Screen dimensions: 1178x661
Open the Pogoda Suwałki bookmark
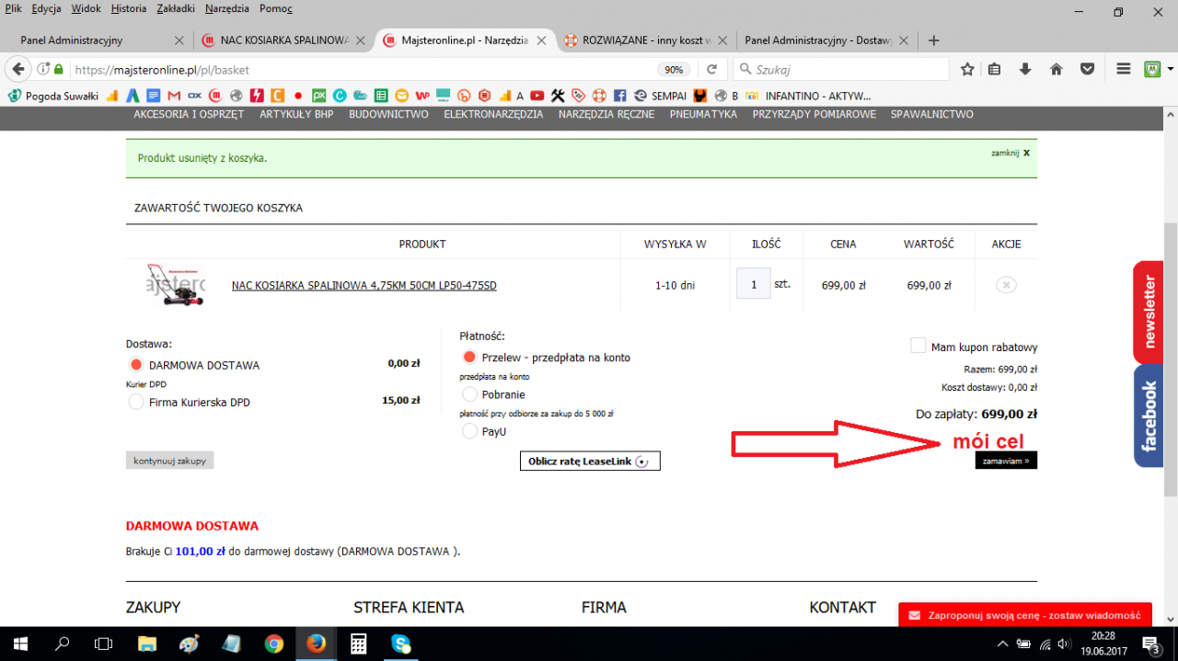[53, 96]
